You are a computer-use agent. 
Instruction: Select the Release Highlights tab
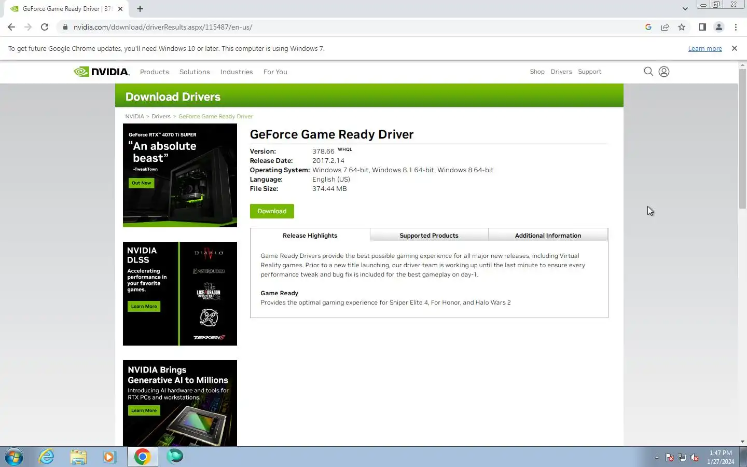[x=310, y=236]
